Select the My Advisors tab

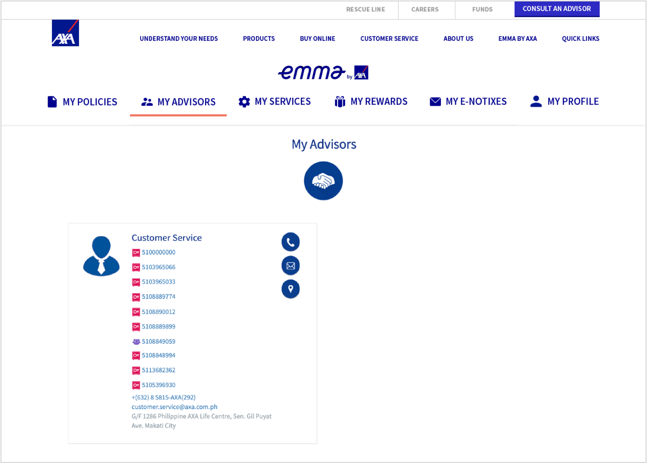[179, 102]
